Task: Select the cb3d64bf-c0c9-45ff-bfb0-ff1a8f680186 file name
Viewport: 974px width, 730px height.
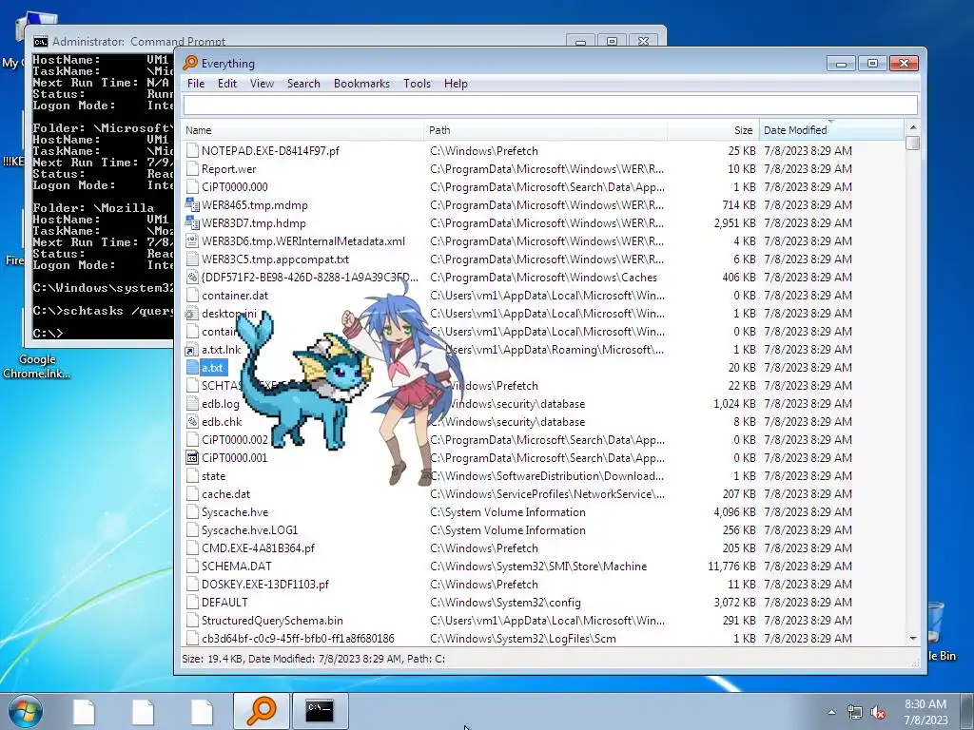Action: [x=298, y=638]
